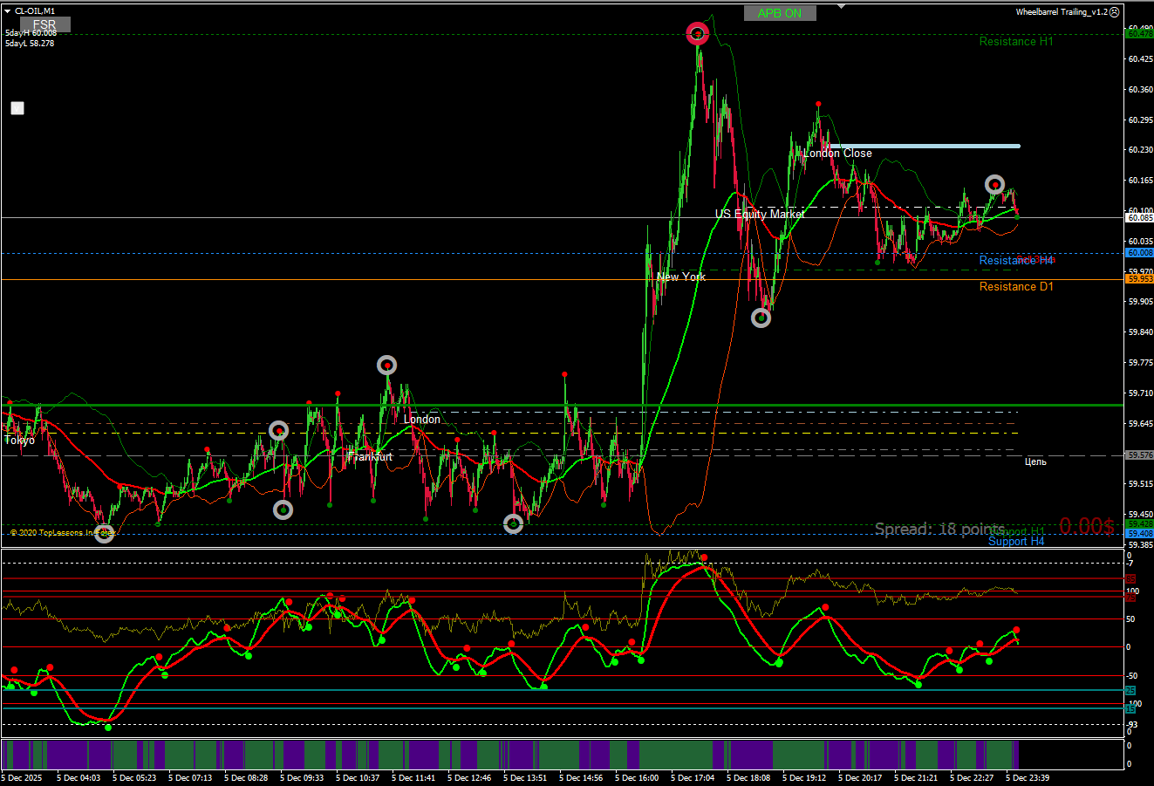Select the gray circle on the rightmost high

pos(995,184)
